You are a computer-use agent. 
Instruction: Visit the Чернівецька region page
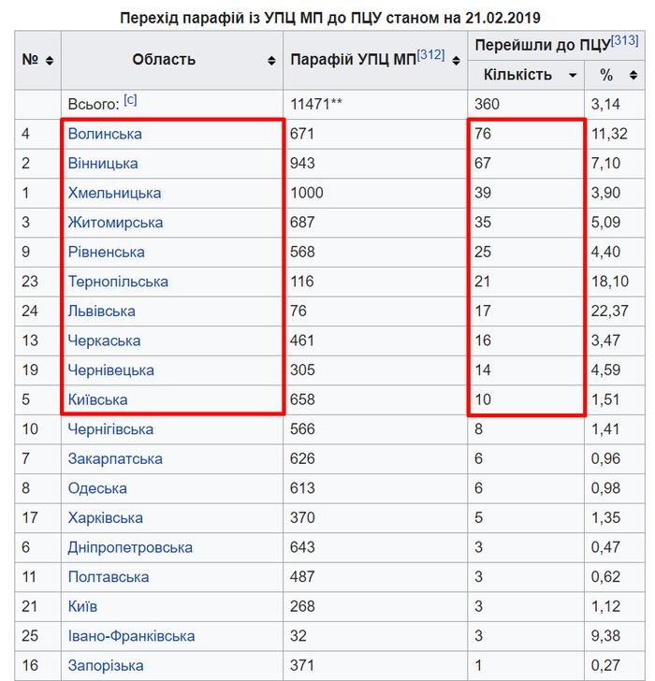(x=110, y=369)
